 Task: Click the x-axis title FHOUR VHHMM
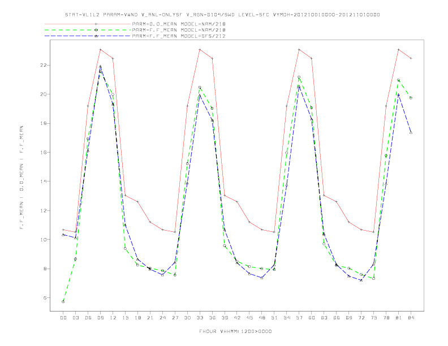[x=235, y=331]
